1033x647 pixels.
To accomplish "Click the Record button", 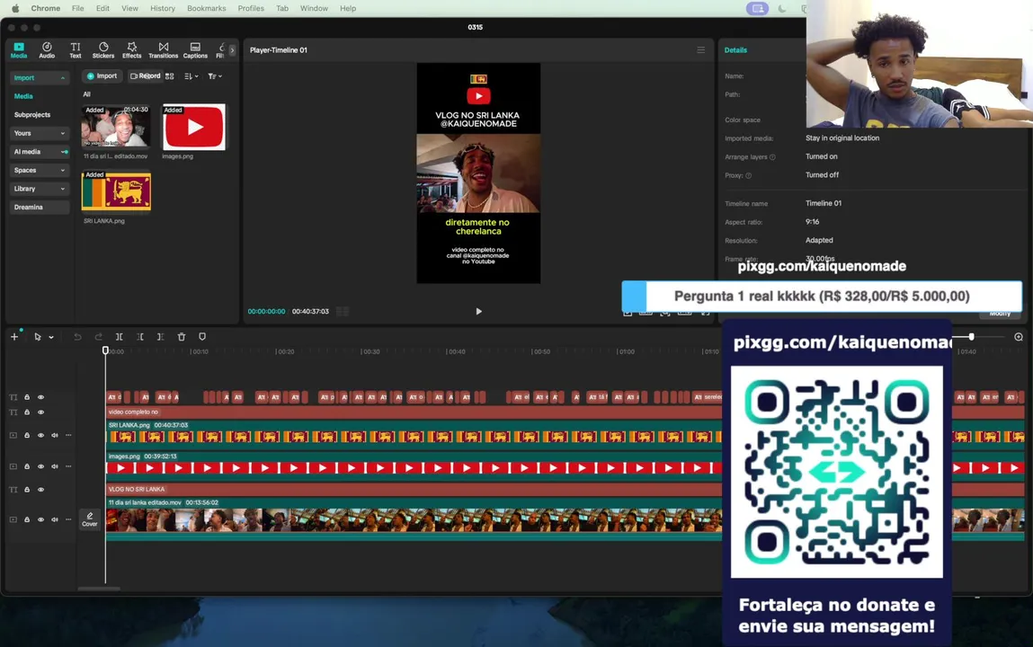I will (145, 76).
